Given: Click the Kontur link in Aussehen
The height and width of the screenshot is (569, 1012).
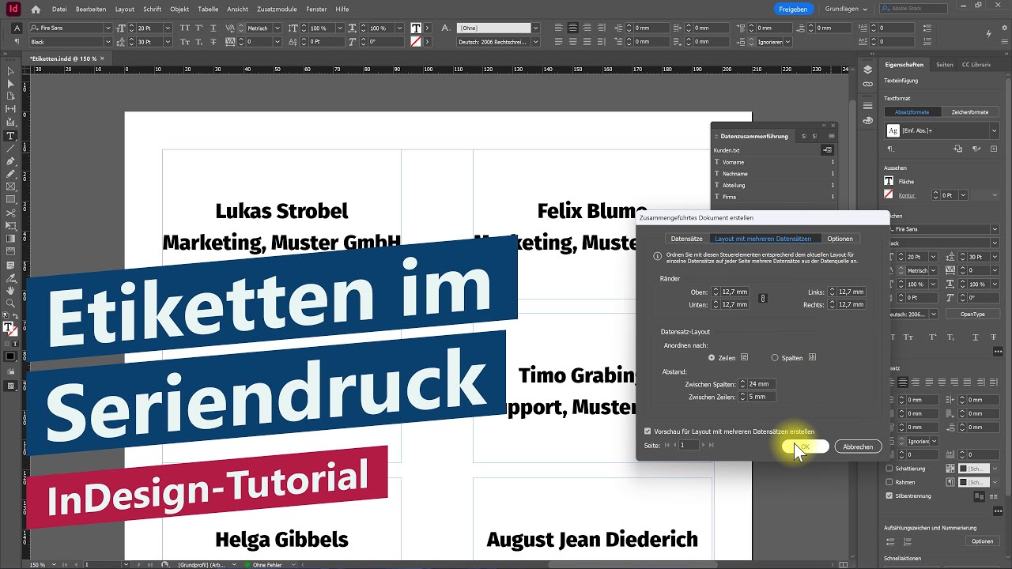Looking at the screenshot, I should (907, 195).
